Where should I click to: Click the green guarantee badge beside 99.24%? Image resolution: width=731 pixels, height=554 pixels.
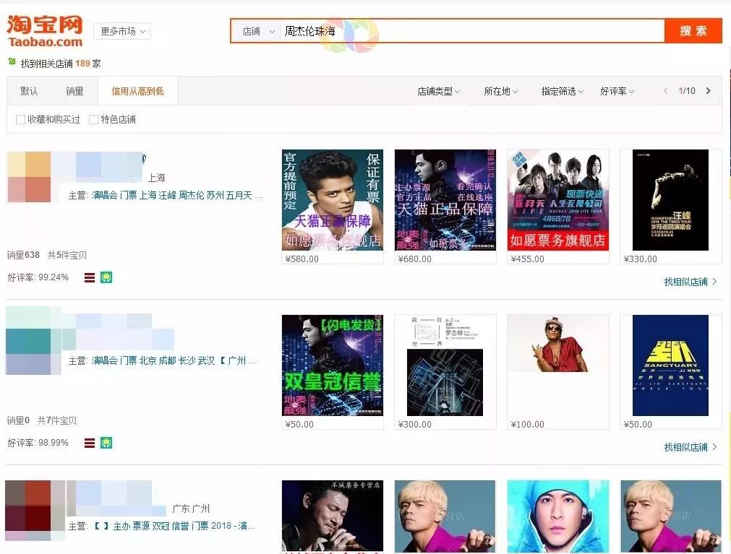[106, 277]
